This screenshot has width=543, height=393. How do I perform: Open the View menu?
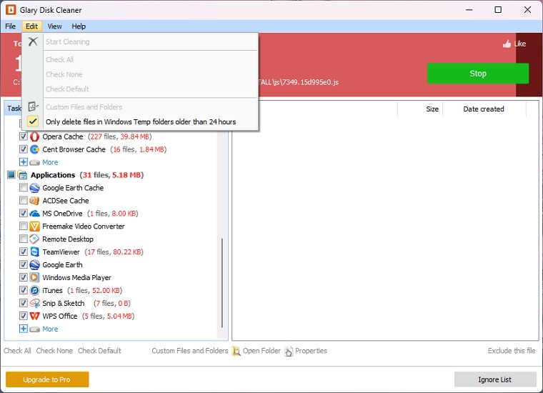click(x=55, y=26)
